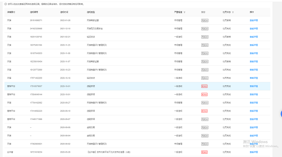Select violation number 17362883021
The width and height of the screenshot is (282, 157).
click(x=36, y=144)
